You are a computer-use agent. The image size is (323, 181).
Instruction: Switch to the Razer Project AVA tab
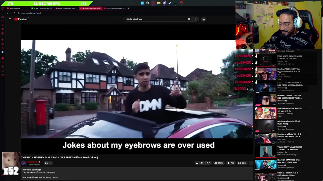coord(66,8)
